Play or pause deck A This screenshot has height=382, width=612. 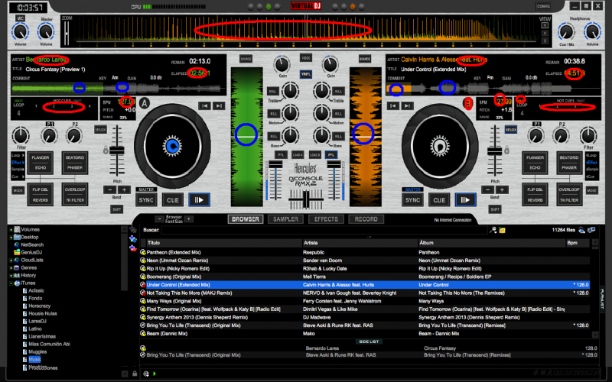[x=199, y=200]
